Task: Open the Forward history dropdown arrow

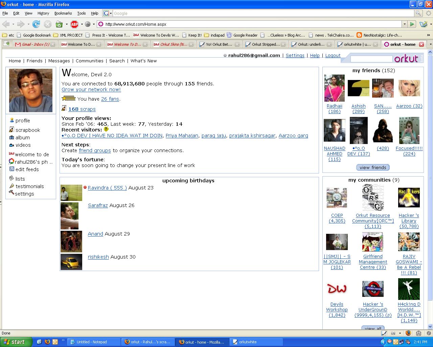Action: click(28, 24)
